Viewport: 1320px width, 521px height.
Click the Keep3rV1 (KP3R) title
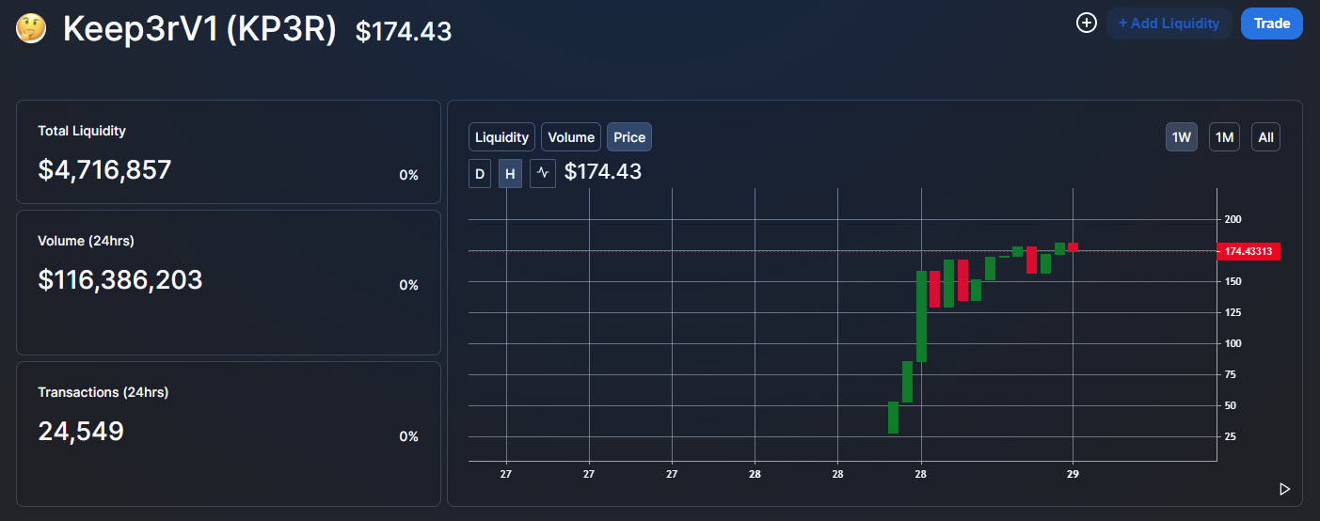pos(199,29)
